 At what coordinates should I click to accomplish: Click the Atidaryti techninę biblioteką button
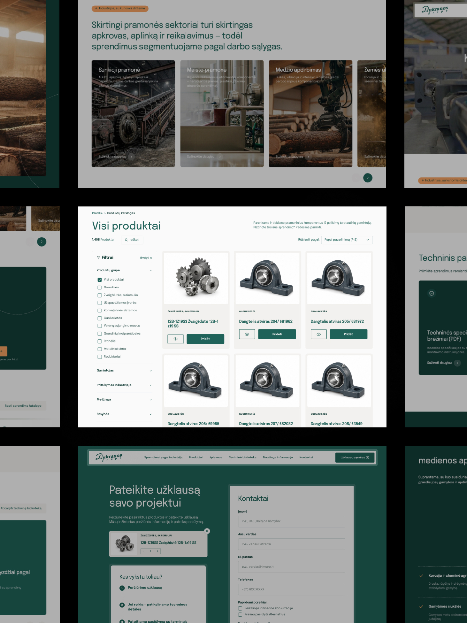[21, 508]
